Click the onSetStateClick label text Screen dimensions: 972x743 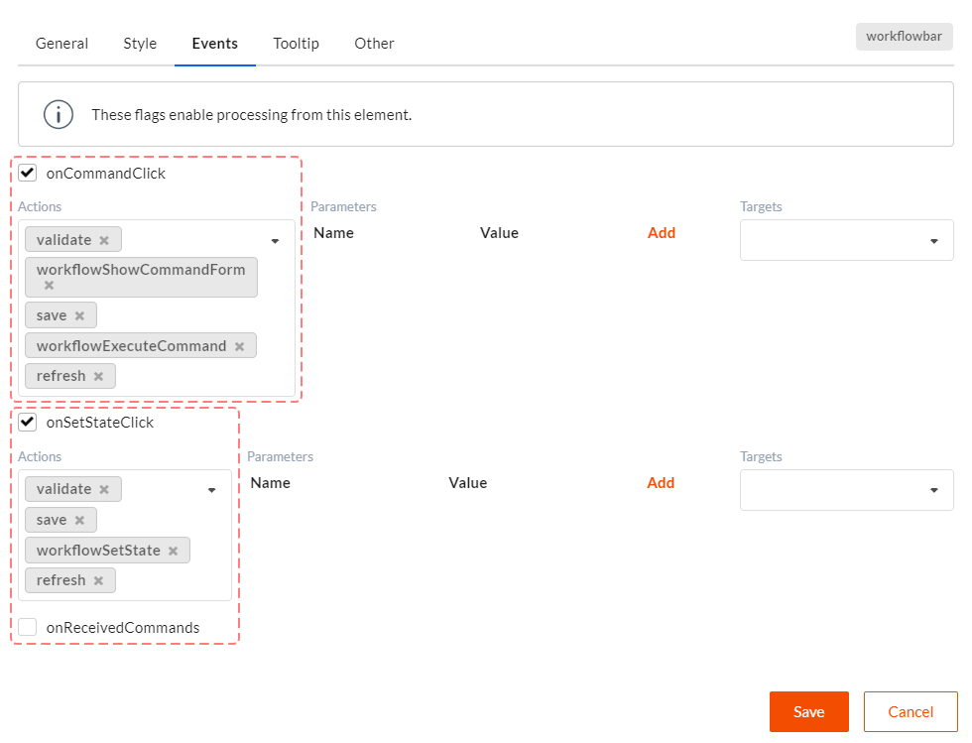100,423
